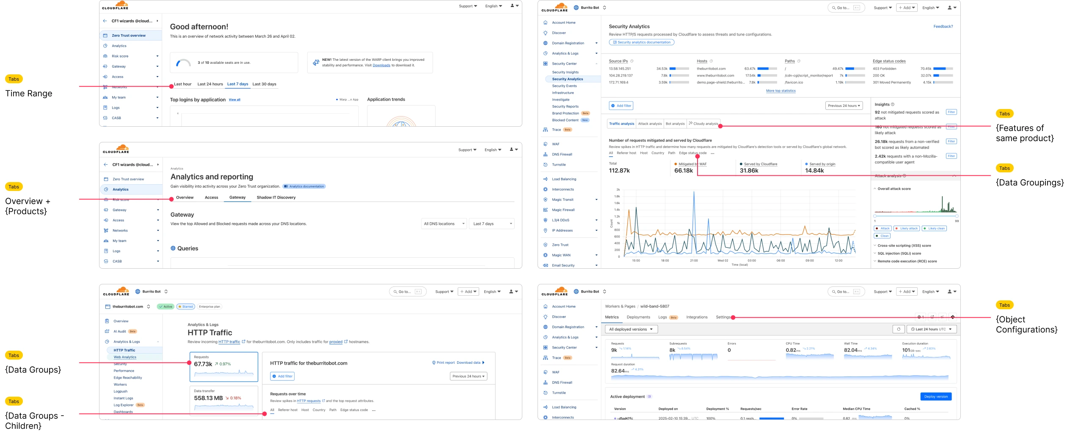Click Magic WAN sidebar icon
1070x436 pixels.
545,255
